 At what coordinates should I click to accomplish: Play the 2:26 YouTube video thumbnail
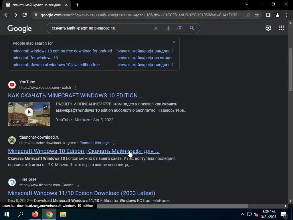[x=29, y=114]
